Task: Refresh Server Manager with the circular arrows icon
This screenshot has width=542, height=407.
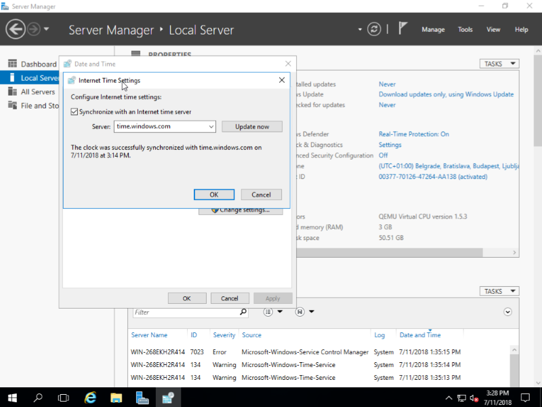Action: [x=374, y=29]
